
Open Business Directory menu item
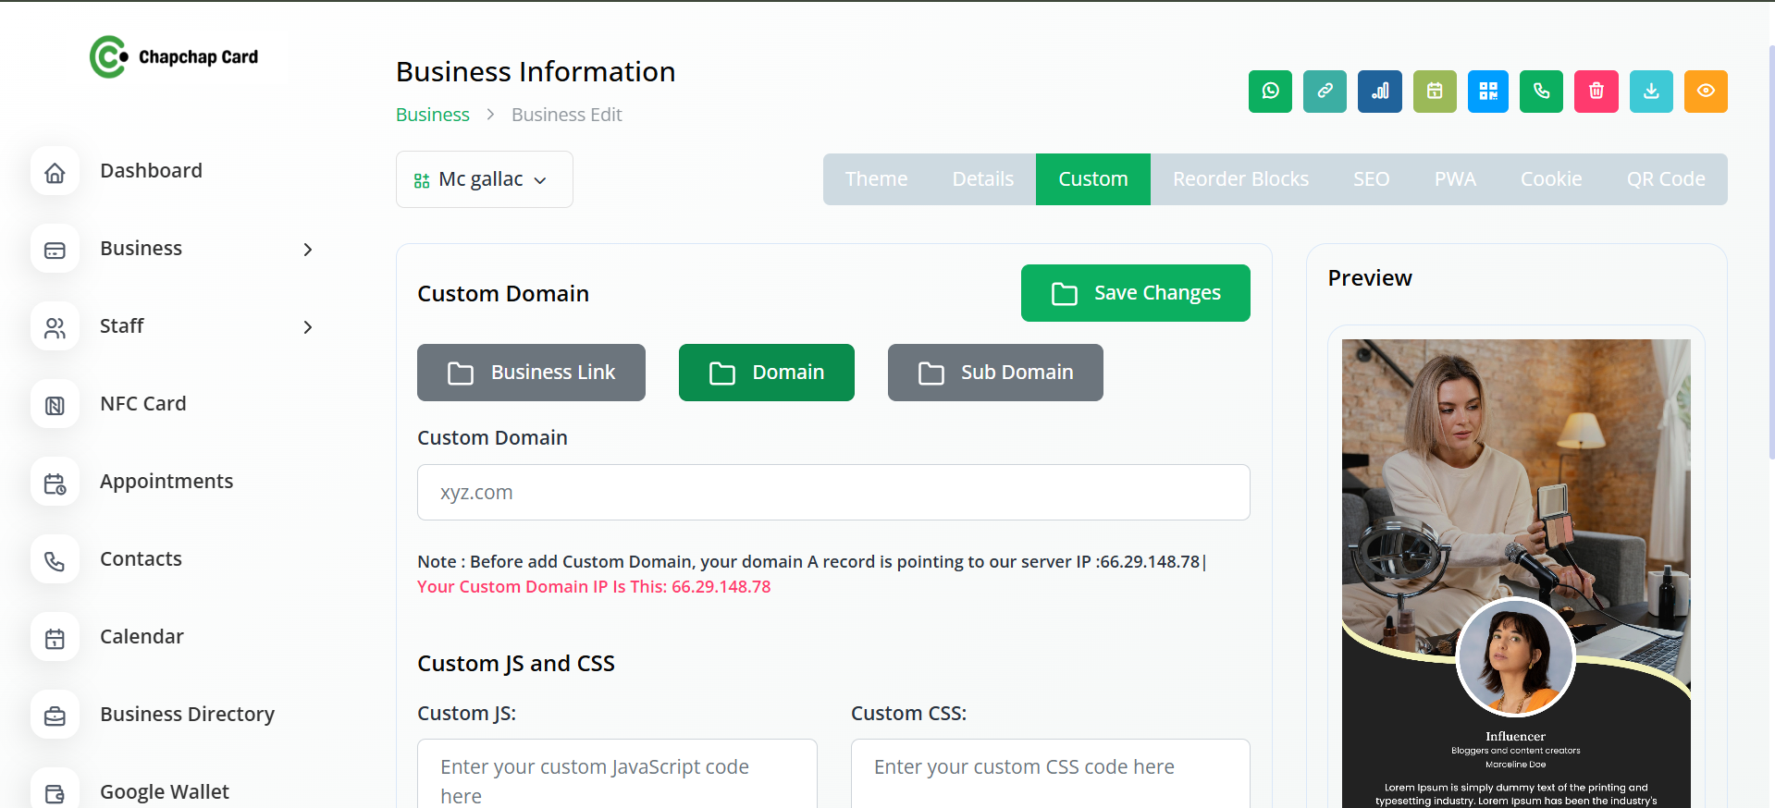187,715
